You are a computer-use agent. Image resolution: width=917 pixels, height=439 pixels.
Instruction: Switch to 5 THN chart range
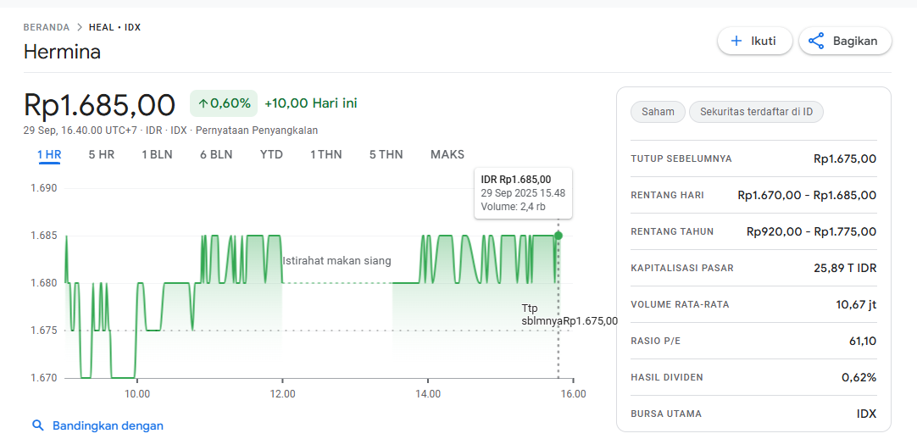[x=386, y=154]
